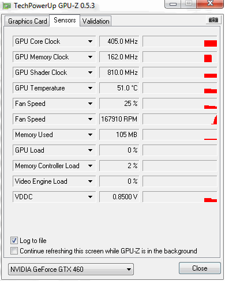Viewport: 225px width, 281px height.
Task: Switch to the Graphics Card tab
Action: click(27, 21)
